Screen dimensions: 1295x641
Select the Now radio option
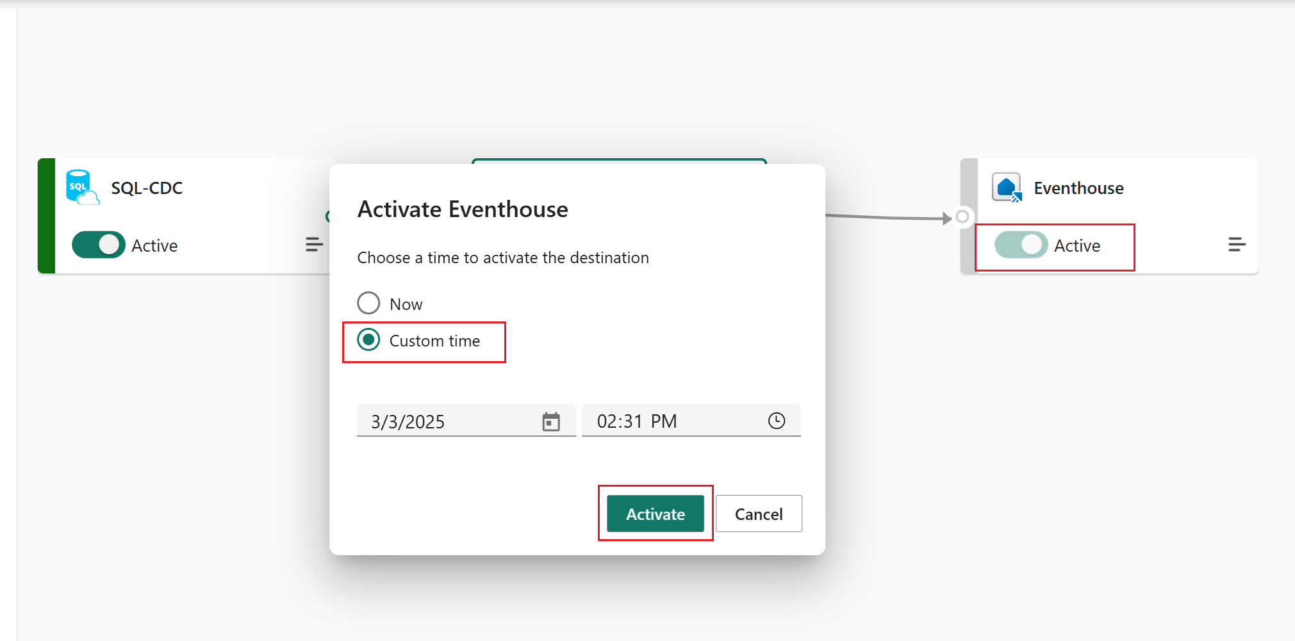click(x=368, y=304)
